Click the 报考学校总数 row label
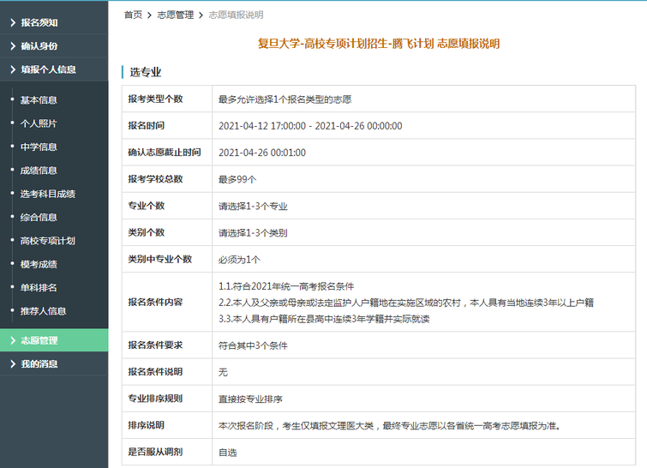Viewport: 647px width, 468px height. click(155, 178)
